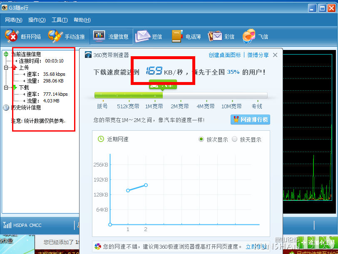Viewport: 338px width, 254px height.
Task: Click the green bandwidth level progress bar
Action: point(129,95)
